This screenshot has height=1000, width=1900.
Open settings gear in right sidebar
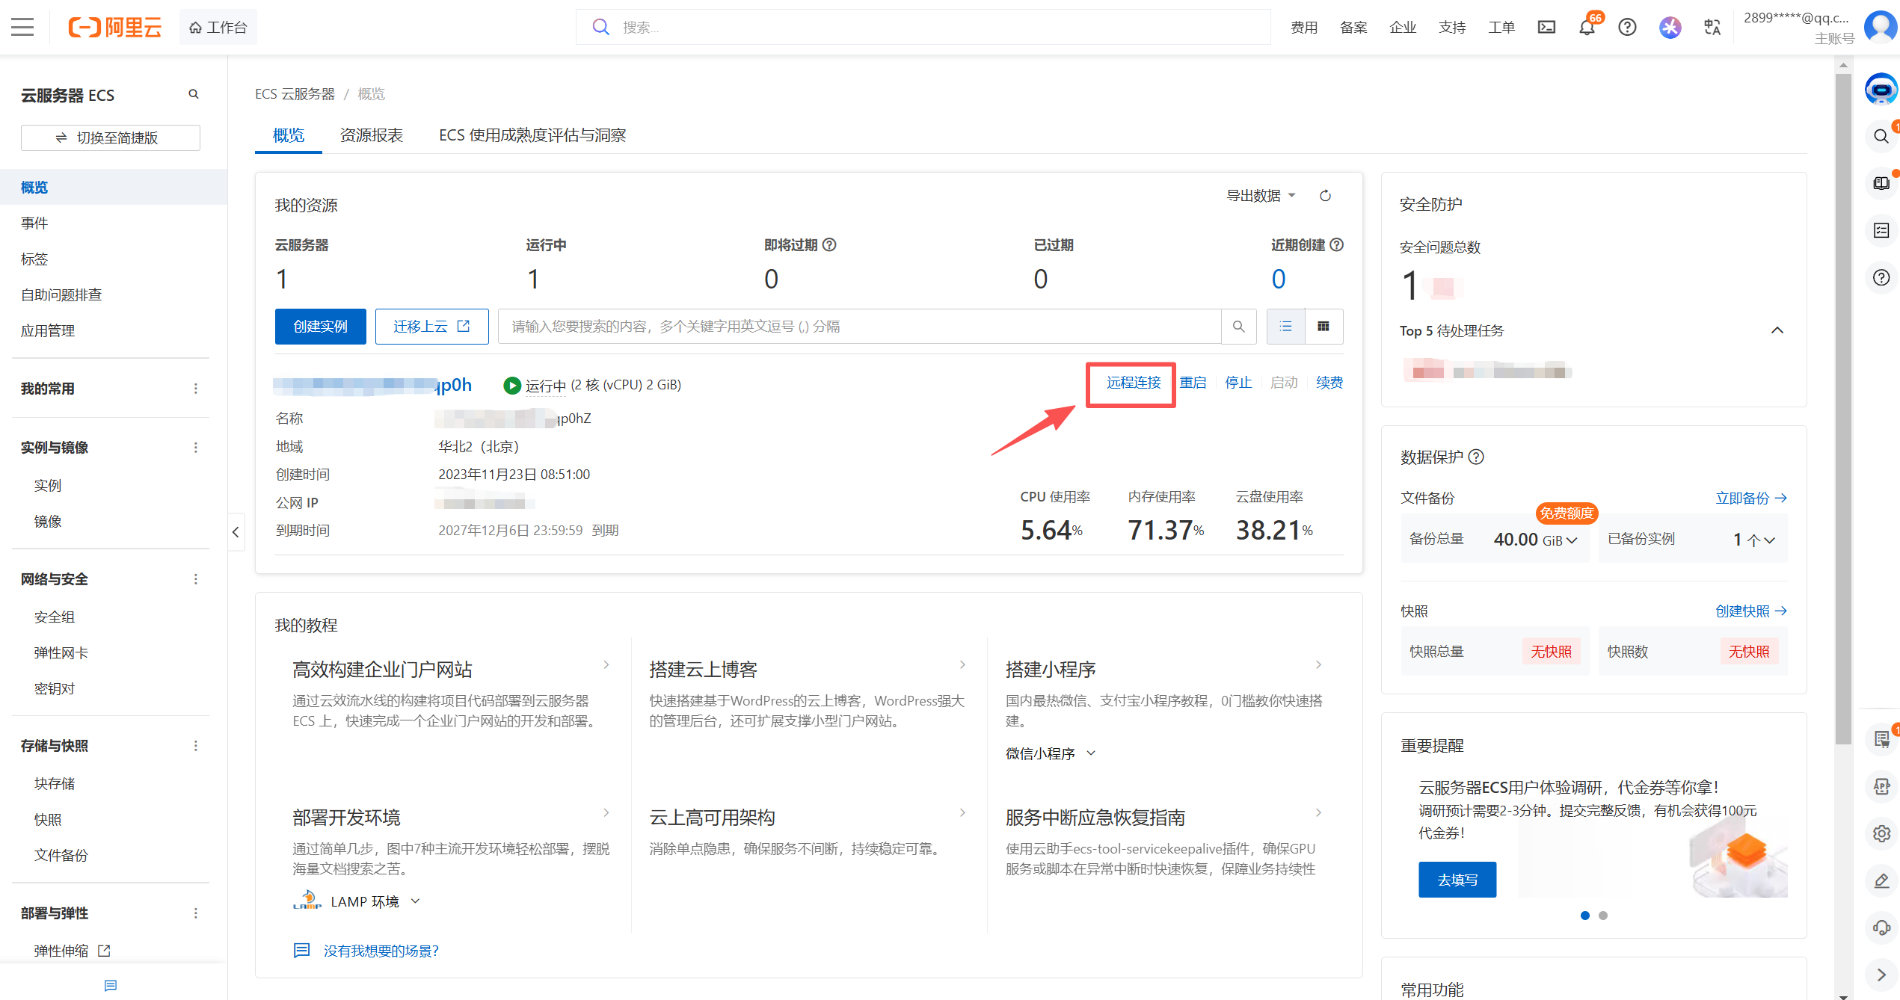1882,833
